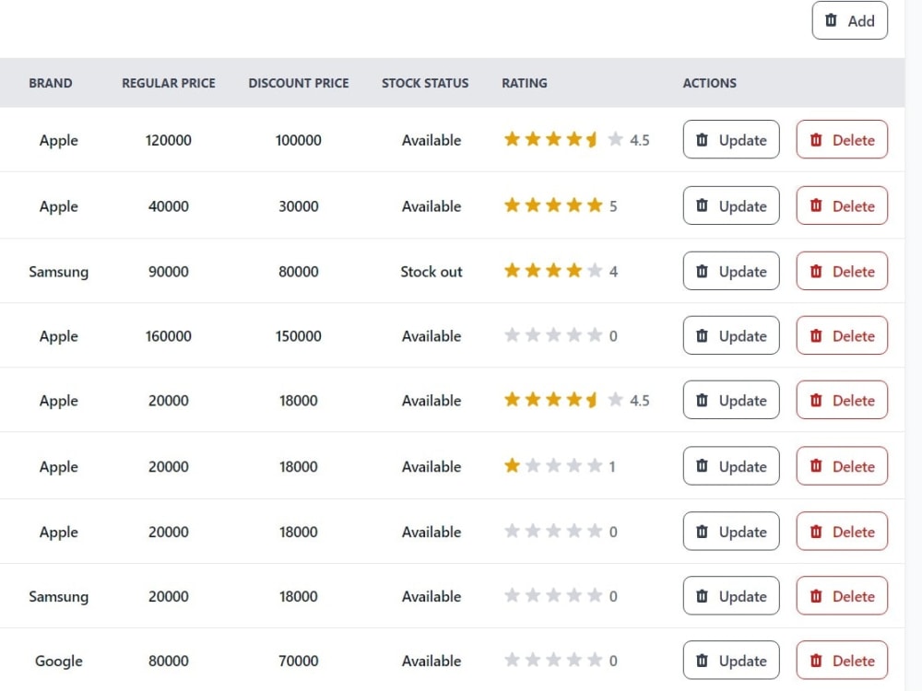Update the Apple 20000 product rated 0

pos(731,532)
